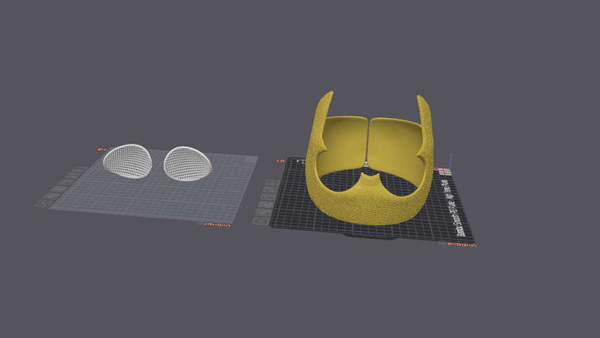Arrange objects on the gray inactive plate

(59, 188)
